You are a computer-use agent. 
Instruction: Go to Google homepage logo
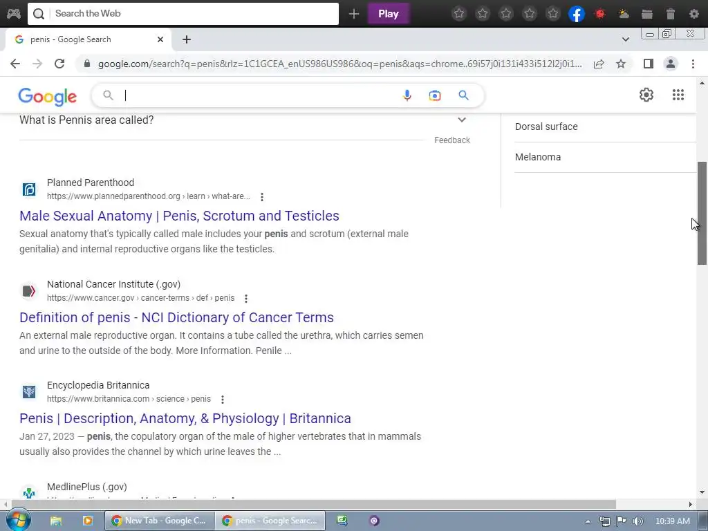coord(48,97)
